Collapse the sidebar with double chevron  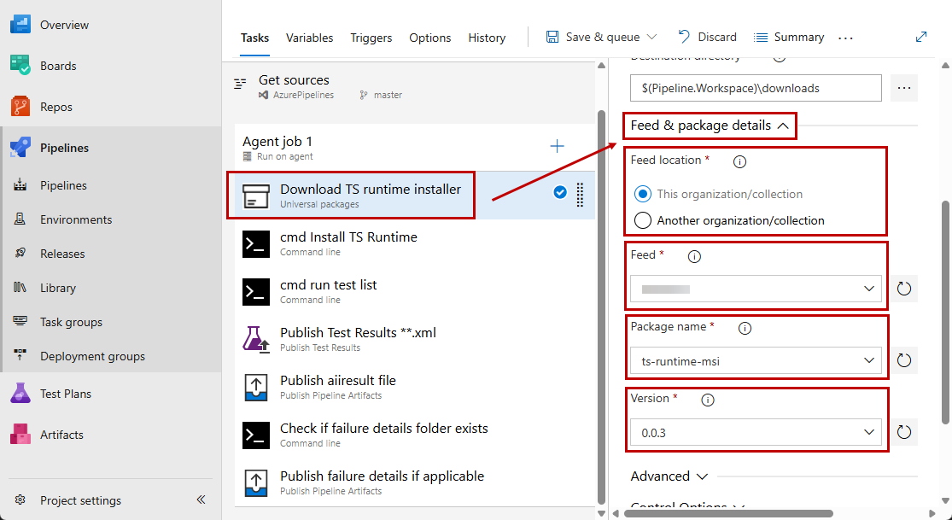point(201,500)
